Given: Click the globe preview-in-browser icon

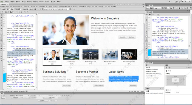Looking at the screenshot, I should (x=35, y=9).
